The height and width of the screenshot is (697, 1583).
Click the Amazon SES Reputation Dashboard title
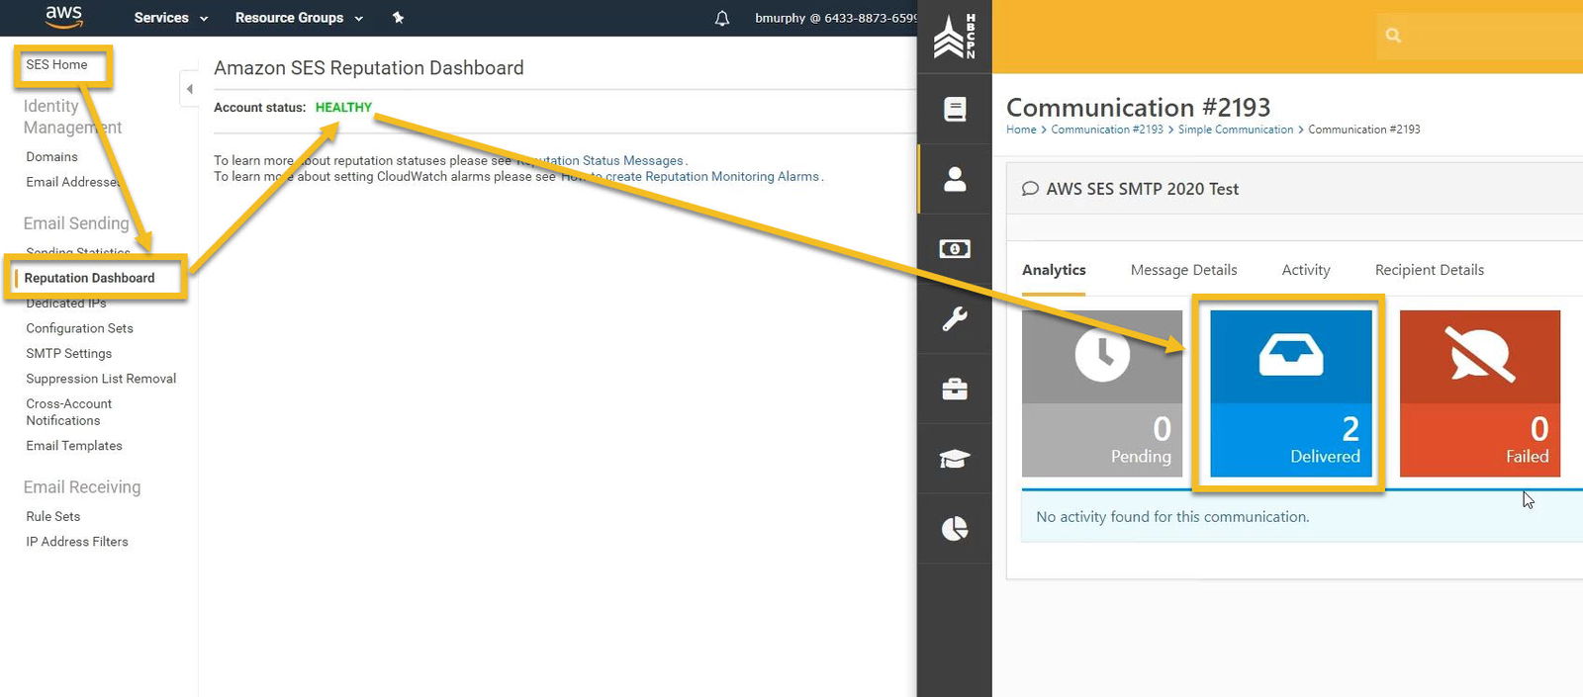(x=369, y=68)
